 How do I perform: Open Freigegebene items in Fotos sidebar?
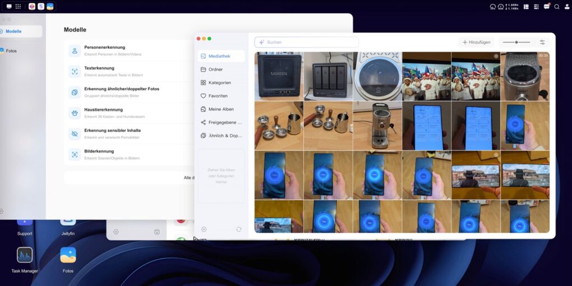(222, 122)
